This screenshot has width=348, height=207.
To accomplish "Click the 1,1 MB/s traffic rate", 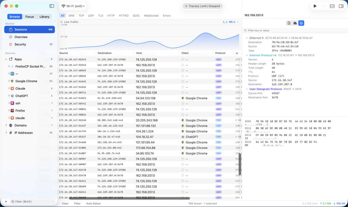I will (229, 22).
